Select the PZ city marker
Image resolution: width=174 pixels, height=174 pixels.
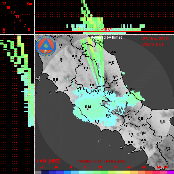(168, 151)
